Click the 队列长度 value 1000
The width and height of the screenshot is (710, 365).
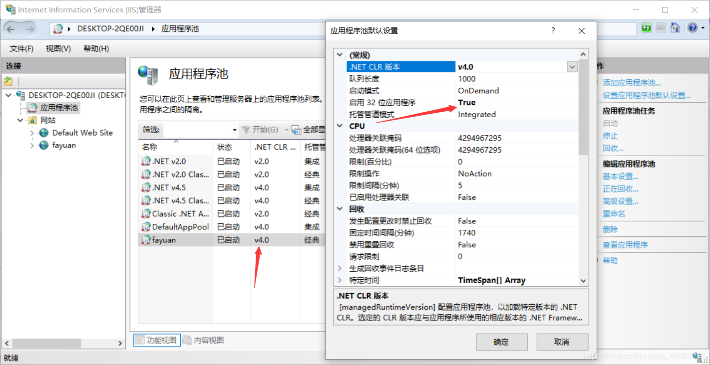[x=467, y=79]
